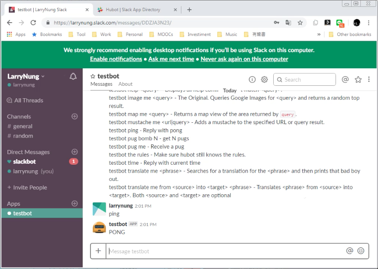378x269 pixels.
Task: Open the Investiment bookmarks folder
Action: [195, 34]
